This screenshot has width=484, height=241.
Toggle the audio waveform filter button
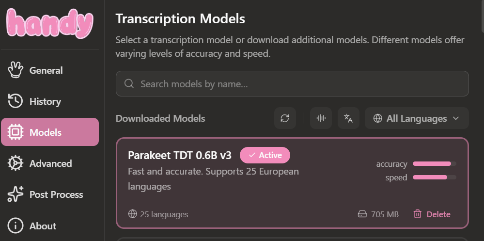coord(321,118)
